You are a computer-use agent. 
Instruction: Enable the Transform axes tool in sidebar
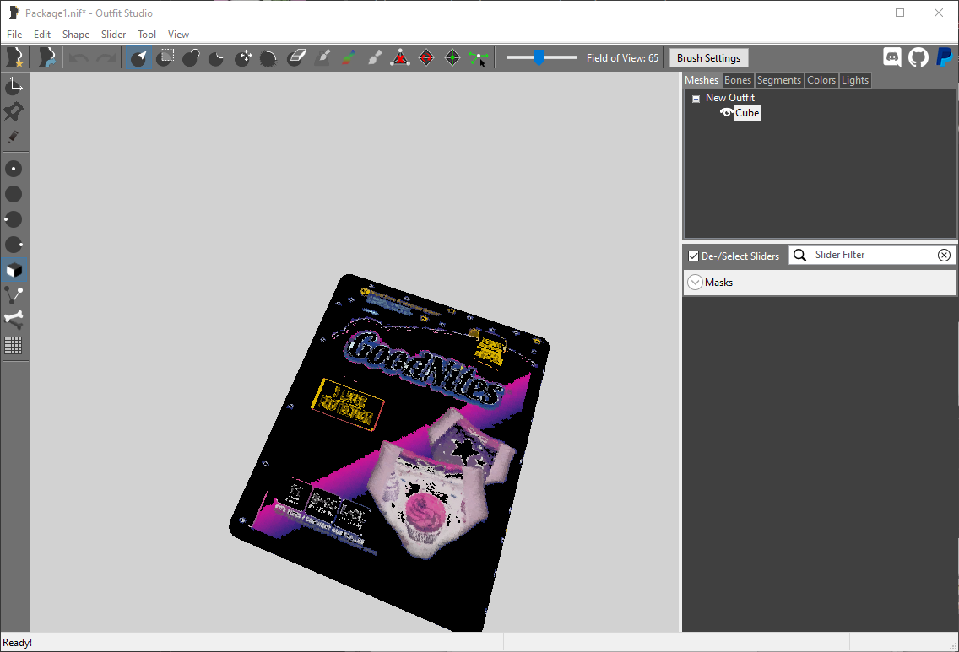(x=14, y=85)
